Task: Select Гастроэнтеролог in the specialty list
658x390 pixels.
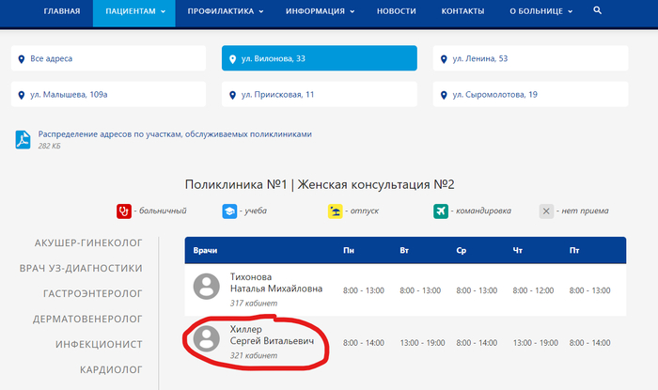Action: pos(92,293)
